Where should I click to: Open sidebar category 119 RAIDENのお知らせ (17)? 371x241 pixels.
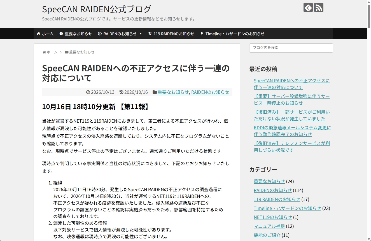pyautogui.click(x=277, y=199)
